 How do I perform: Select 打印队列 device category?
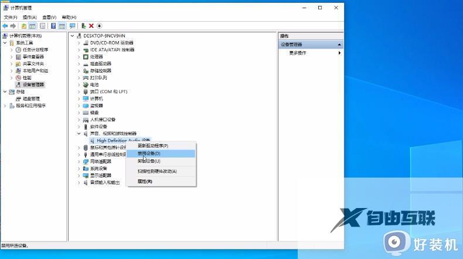pos(98,78)
